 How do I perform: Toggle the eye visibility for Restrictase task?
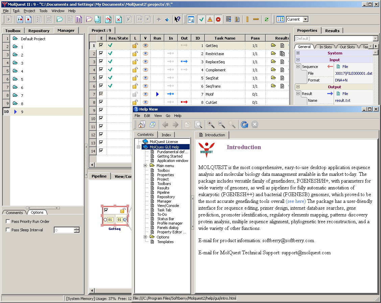coord(145,54)
